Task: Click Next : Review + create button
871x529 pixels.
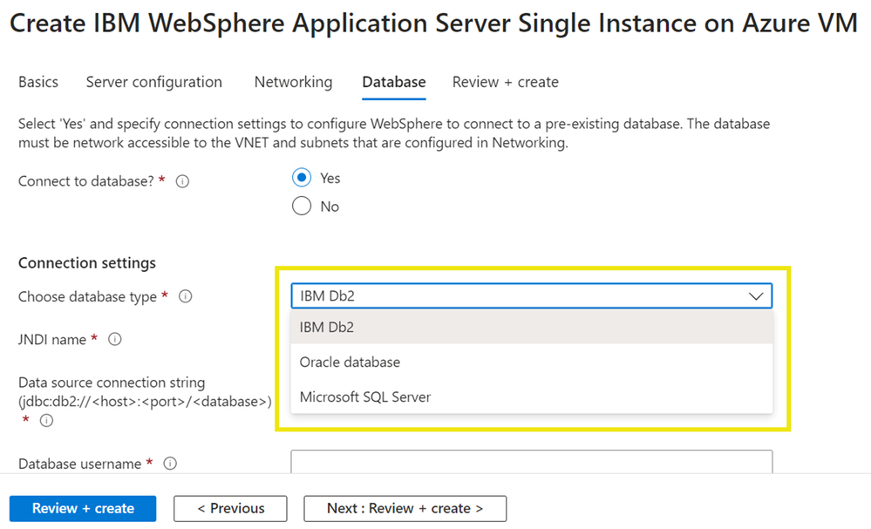Action: pyautogui.click(x=405, y=508)
